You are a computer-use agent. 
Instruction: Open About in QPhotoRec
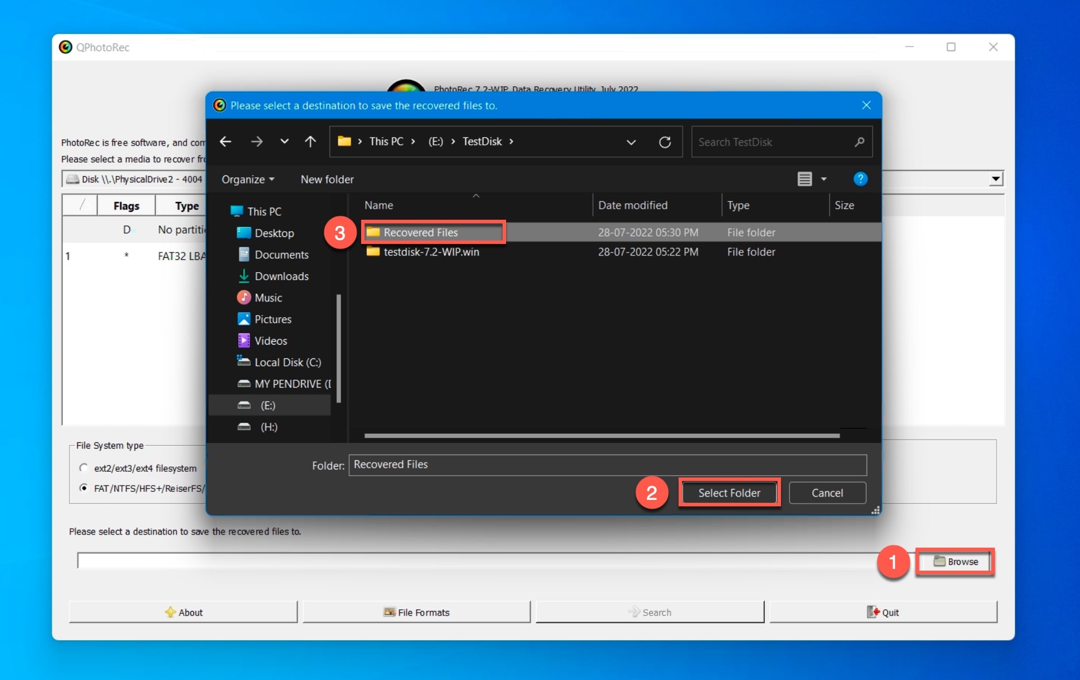[183, 612]
